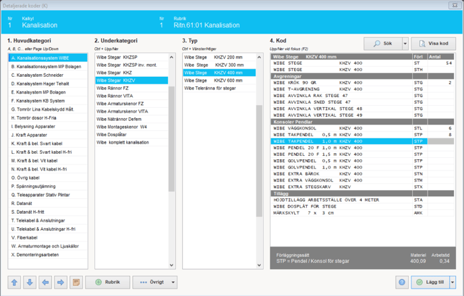The height and width of the screenshot is (296, 464).
Task: Select WIBE KRÖK 90 GR code row
Action: point(362,83)
